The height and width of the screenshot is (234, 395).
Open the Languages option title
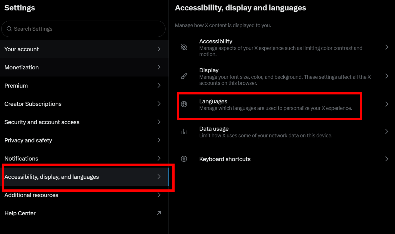[213, 101]
